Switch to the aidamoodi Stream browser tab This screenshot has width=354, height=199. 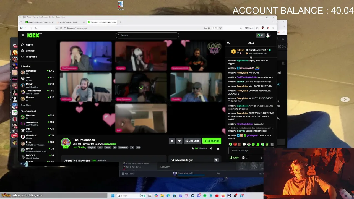pyautogui.click(x=39, y=22)
